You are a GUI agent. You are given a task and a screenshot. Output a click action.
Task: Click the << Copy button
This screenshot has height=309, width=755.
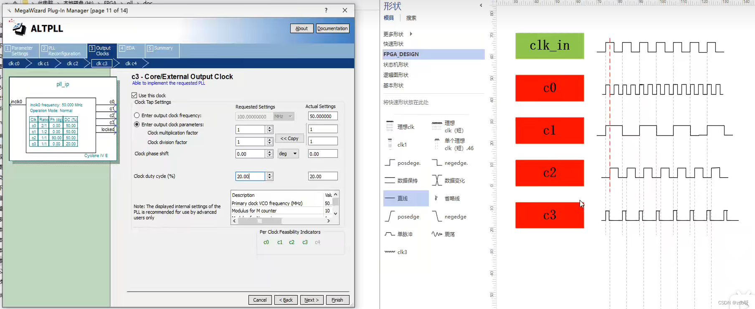[x=289, y=138]
